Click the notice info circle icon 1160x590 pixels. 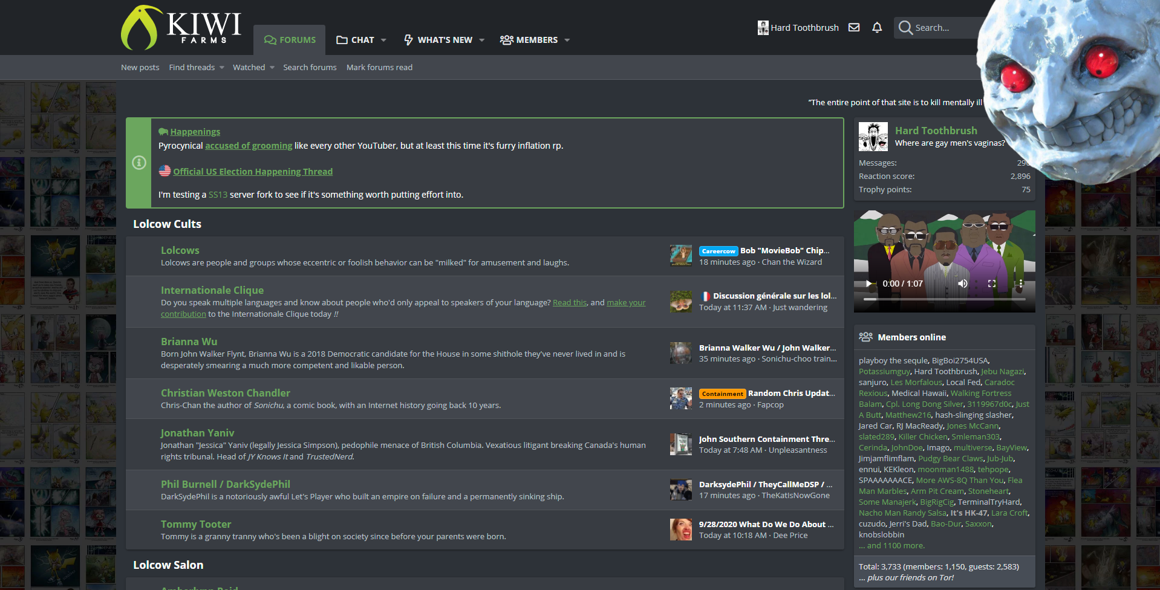[x=139, y=163]
